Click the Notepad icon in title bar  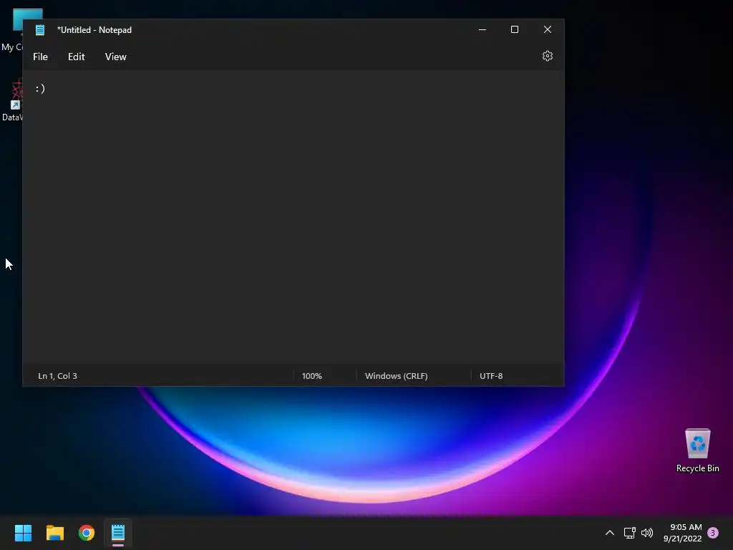tap(40, 30)
